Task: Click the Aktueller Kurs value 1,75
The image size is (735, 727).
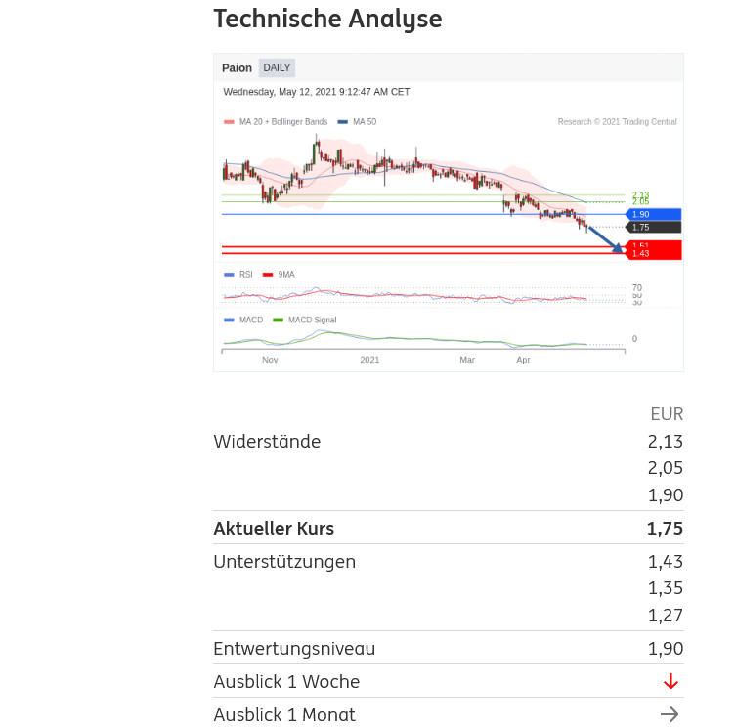Action: point(665,529)
